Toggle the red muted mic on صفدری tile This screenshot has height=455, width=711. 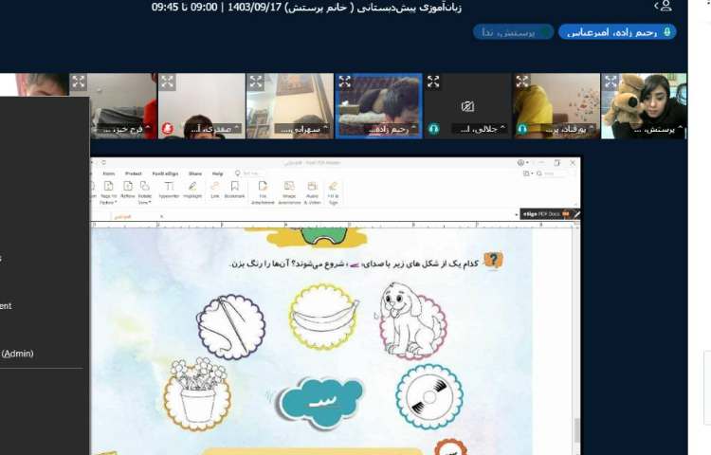pyautogui.click(x=167, y=129)
